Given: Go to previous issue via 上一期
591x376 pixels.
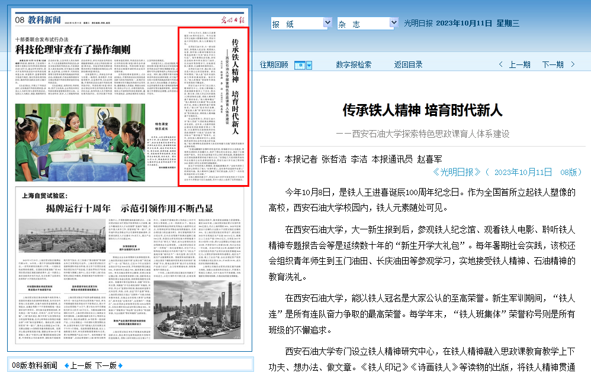Looking at the screenshot, I should [x=519, y=64].
